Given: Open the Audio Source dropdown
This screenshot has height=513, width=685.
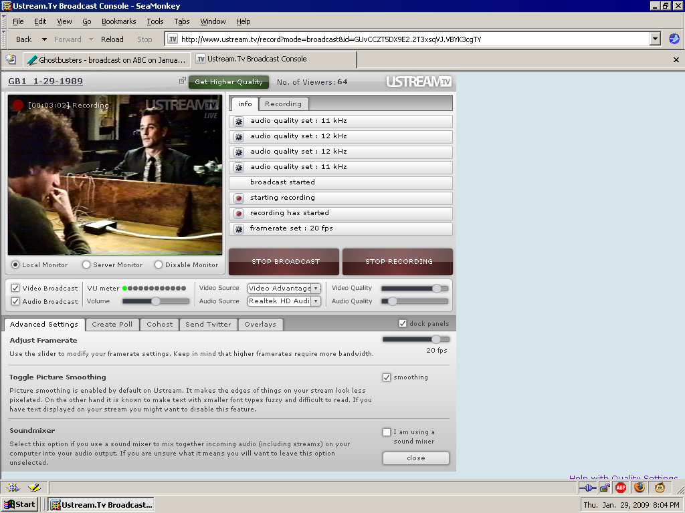Looking at the screenshot, I should (x=316, y=301).
